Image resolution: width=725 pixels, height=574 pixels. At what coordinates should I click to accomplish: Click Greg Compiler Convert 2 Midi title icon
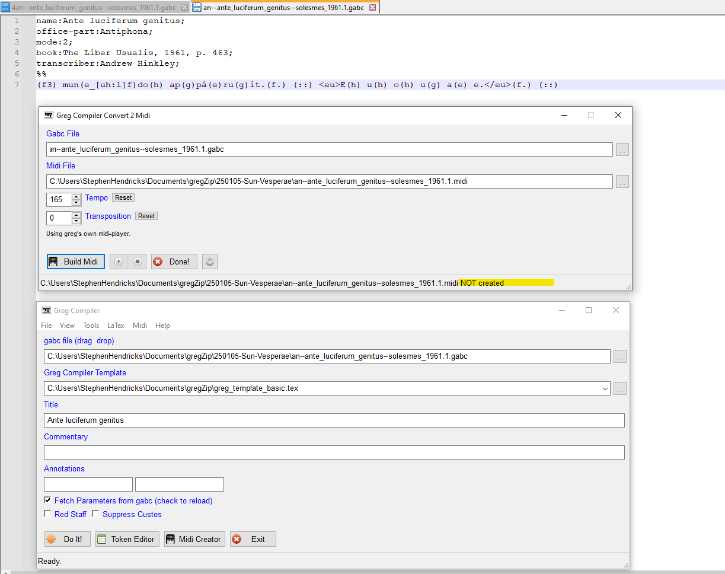point(49,115)
